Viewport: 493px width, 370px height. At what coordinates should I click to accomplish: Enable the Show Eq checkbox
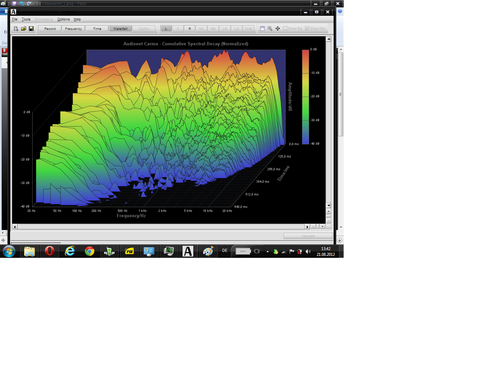(x=285, y=28)
